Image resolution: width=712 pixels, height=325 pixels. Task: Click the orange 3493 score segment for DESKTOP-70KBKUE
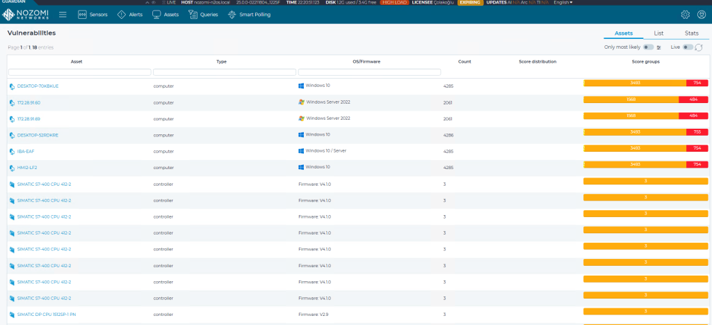point(635,83)
